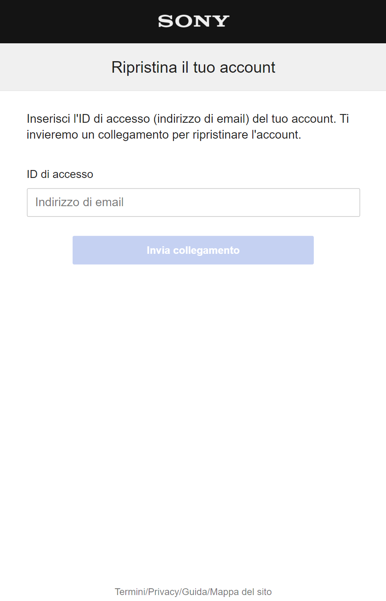Click the 'ID di accesso' field label
This screenshot has width=386, height=601.
pyautogui.click(x=60, y=174)
